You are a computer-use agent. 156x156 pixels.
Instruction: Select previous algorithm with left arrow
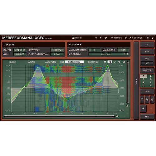pyautogui.click(x=124, y=54)
